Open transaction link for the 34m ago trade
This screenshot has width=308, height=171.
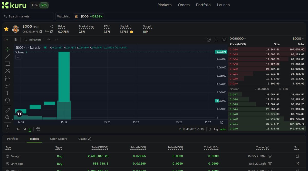pyautogui.click(x=297, y=164)
